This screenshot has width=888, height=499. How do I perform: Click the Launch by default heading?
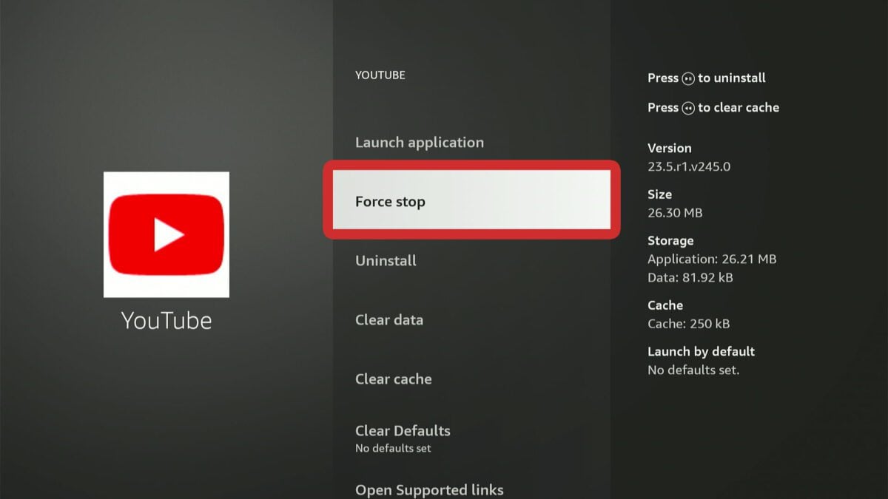coord(701,351)
